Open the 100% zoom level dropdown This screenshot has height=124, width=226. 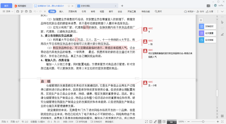tap(182, 122)
